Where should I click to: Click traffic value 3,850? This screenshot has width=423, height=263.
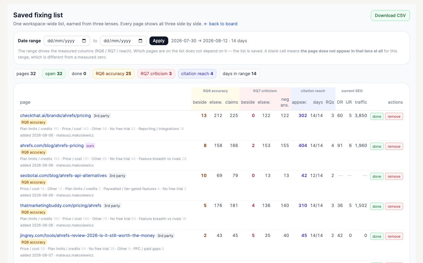[x=361, y=115]
